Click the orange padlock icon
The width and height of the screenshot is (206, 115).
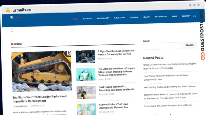8,10
